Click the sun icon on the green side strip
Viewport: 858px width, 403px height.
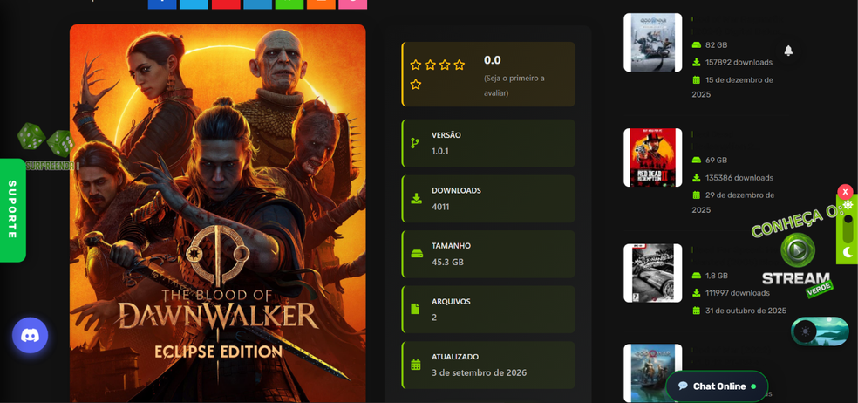point(848,205)
